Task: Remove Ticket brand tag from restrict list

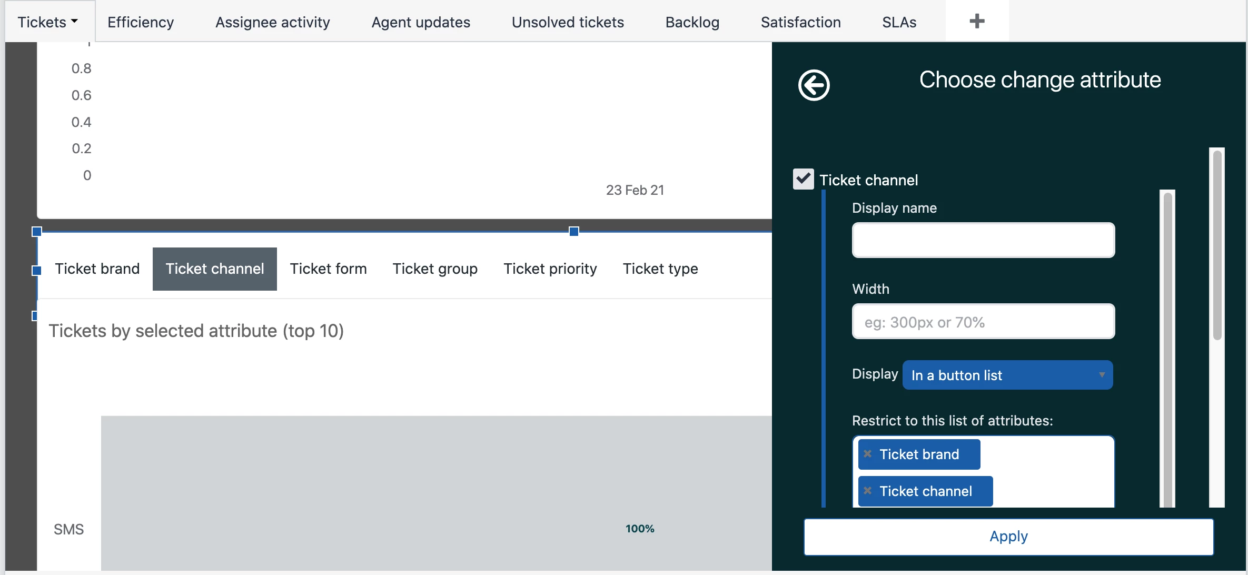Action: [x=868, y=454]
